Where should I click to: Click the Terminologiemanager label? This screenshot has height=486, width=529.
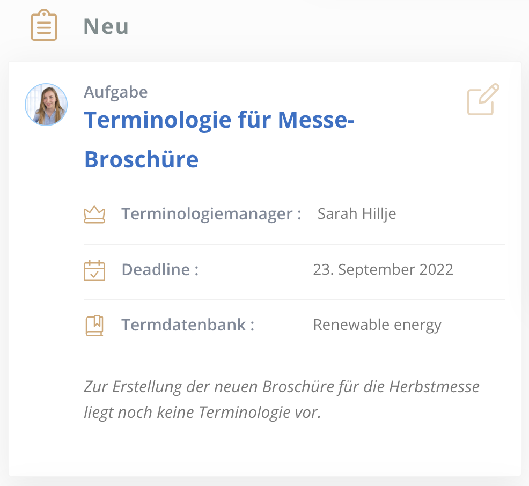point(211,214)
